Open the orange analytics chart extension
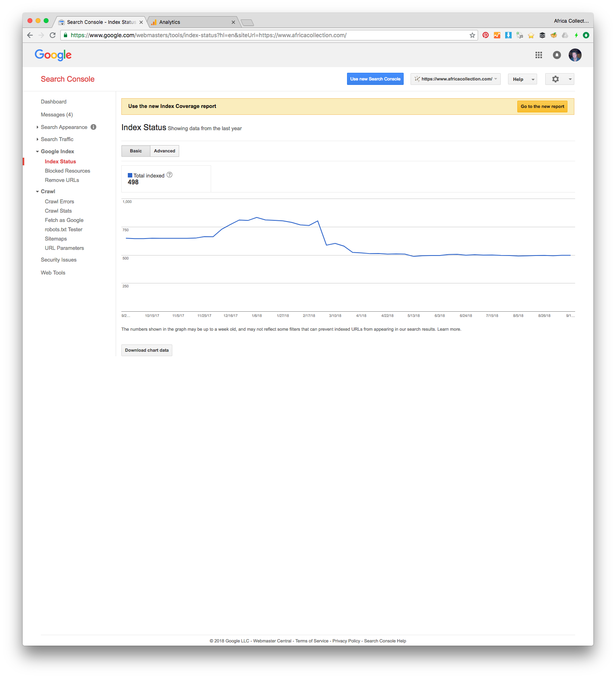This screenshot has width=616, height=678. (497, 35)
